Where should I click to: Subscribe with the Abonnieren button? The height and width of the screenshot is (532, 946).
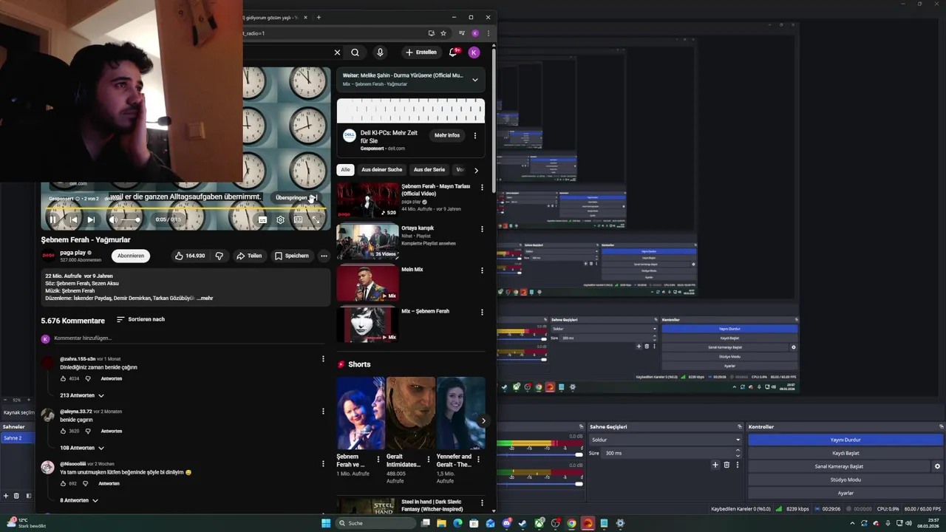131,256
